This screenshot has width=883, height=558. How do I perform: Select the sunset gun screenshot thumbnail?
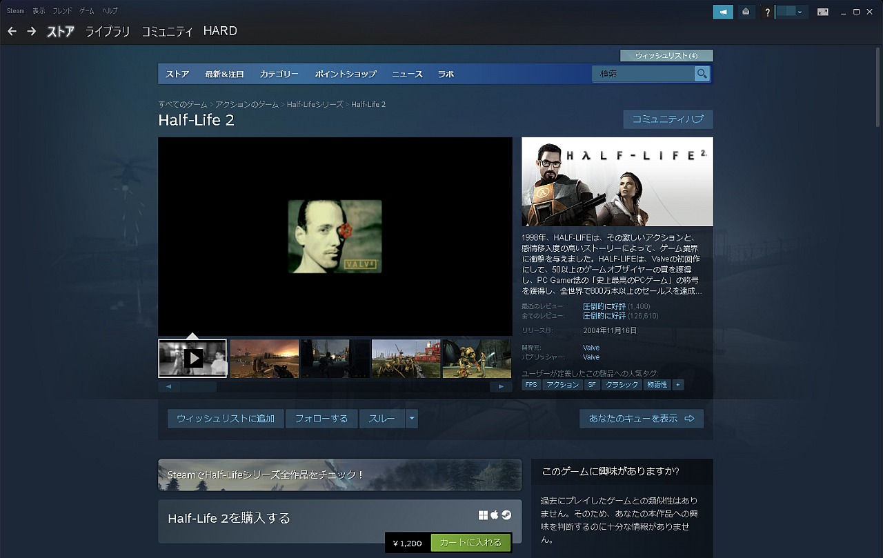pos(264,358)
